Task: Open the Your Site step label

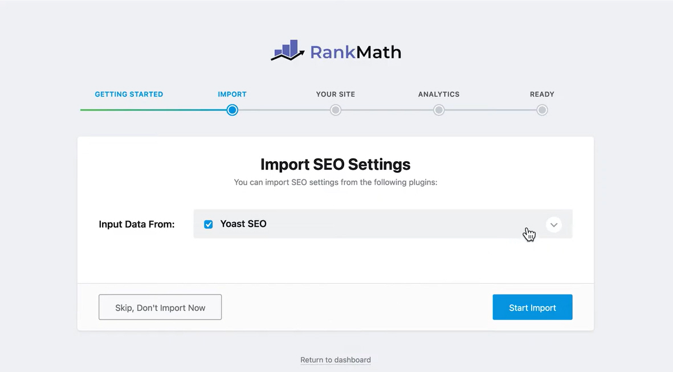Action: point(336,94)
